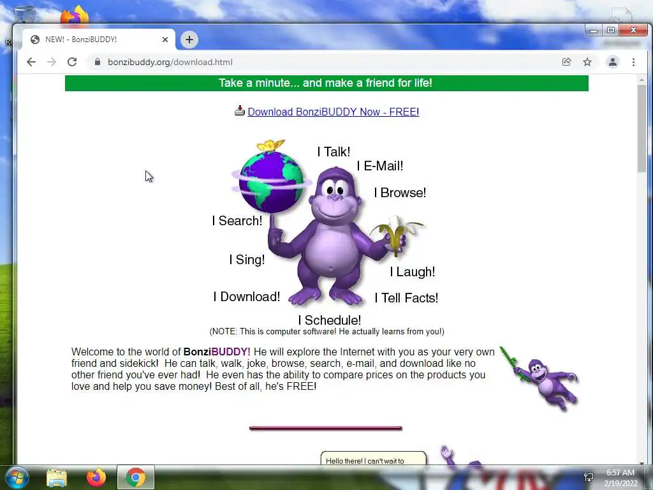Click the swinging Bonzi monkey image
The height and width of the screenshot is (490, 653).
pyautogui.click(x=538, y=378)
